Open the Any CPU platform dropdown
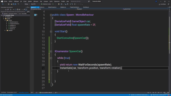 36,4
